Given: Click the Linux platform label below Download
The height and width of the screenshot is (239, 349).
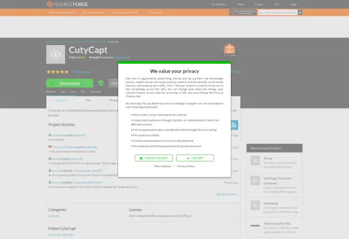Looking at the screenshot, I should (x=73, y=91).
